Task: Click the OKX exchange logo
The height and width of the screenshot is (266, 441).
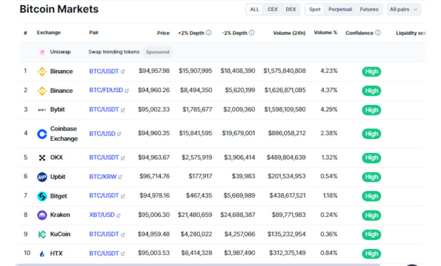Action: coord(42,158)
